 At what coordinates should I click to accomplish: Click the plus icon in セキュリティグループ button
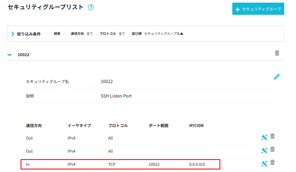click(x=238, y=9)
